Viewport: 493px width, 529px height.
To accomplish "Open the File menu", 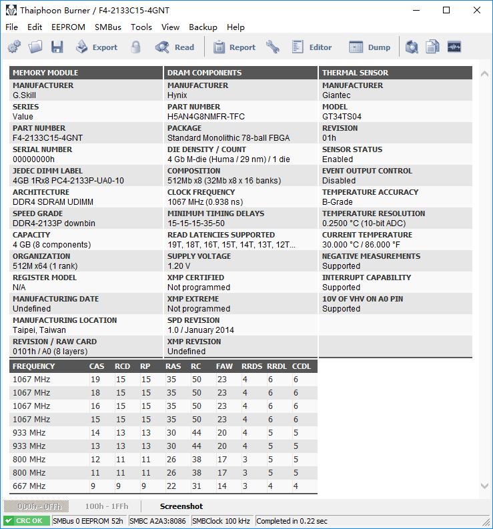I will (x=12, y=27).
